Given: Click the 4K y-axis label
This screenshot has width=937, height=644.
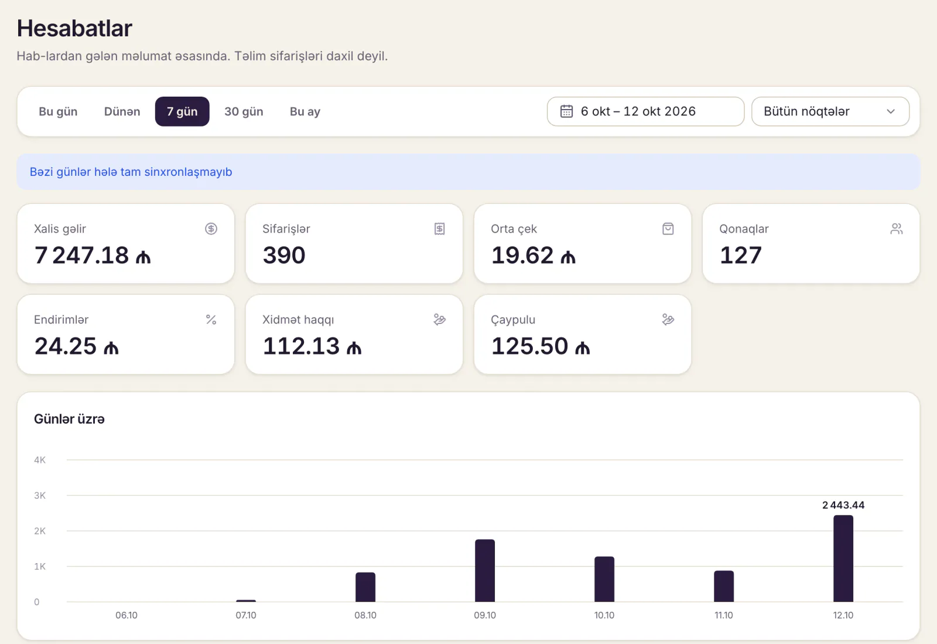Looking at the screenshot, I should coord(40,460).
